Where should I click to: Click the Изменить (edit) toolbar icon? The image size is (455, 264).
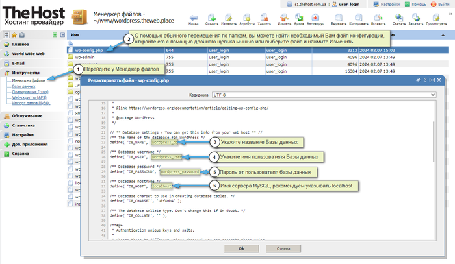point(229,19)
